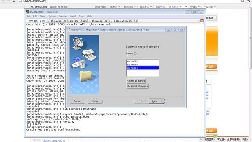Open 淘足迹 in the bottom toolbar
The width and height of the screenshot is (252, 142).
coord(220,139)
